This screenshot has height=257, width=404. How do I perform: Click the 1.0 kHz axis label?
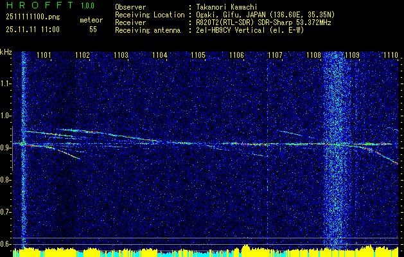pyautogui.click(x=6, y=116)
